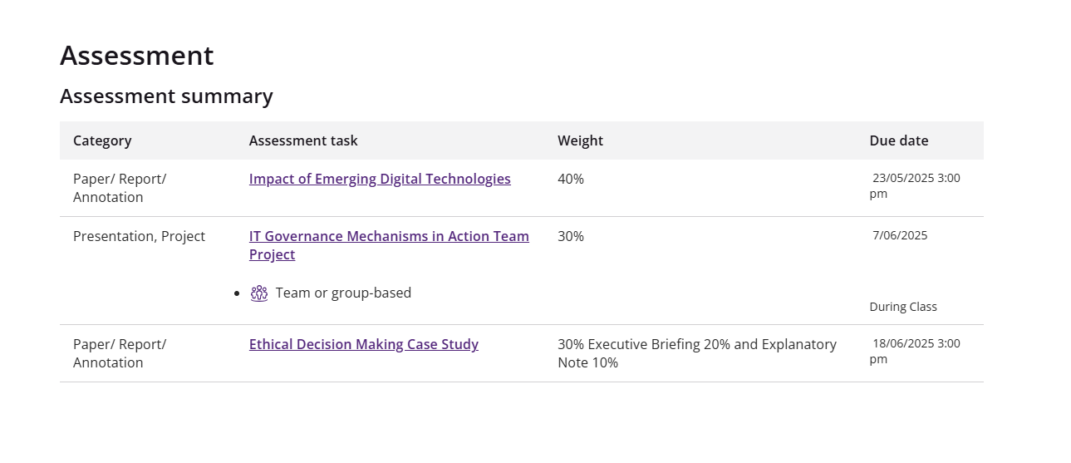Click the During Class text

click(x=903, y=307)
